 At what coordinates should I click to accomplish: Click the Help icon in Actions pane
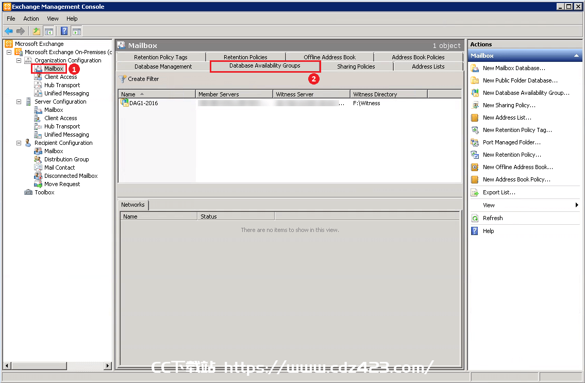tap(475, 231)
